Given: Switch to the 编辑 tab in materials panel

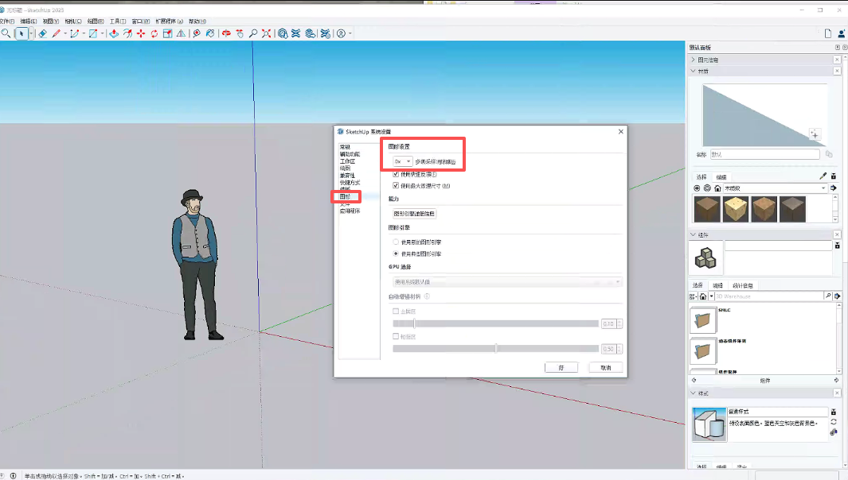Looking at the screenshot, I should click(721, 176).
